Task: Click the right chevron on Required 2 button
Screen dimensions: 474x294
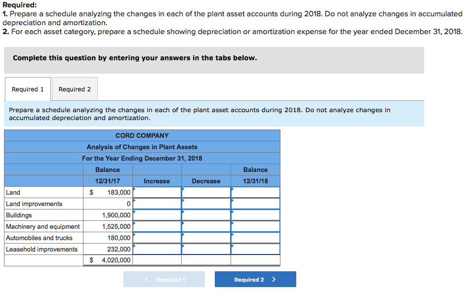Action: click(x=274, y=280)
